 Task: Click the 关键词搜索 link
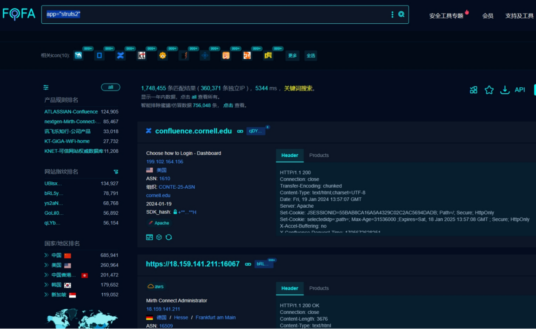(299, 89)
